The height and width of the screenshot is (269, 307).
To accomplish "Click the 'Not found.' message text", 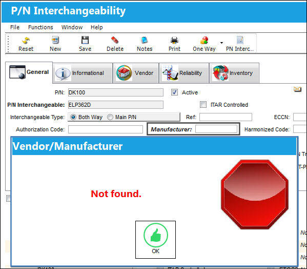I will [x=116, y=194].
